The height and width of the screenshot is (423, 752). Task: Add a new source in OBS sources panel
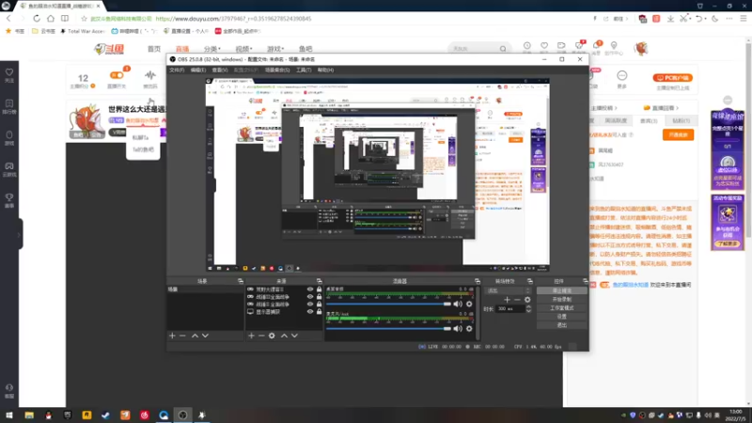tap(251, 336)
